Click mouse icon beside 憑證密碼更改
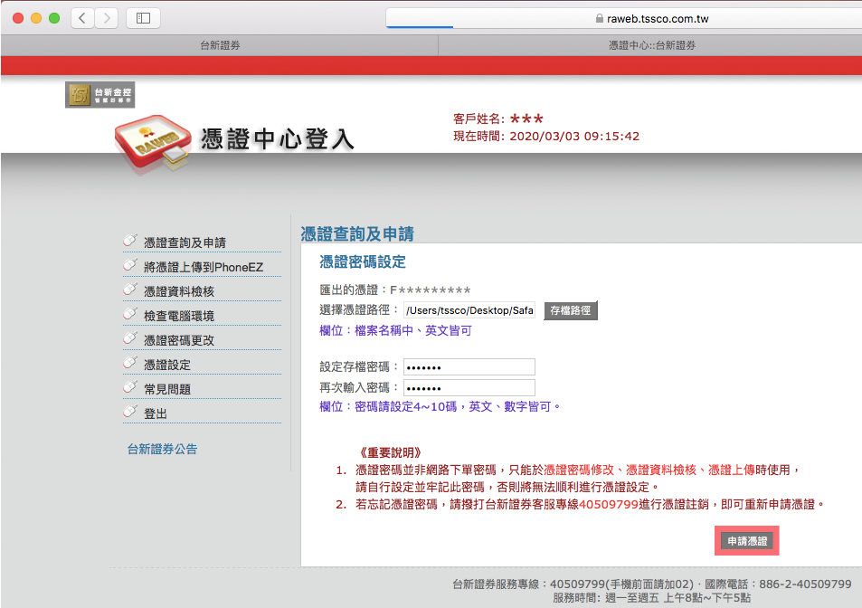The width and height of the screenshot is (862, 608). [x=130, y=338]
